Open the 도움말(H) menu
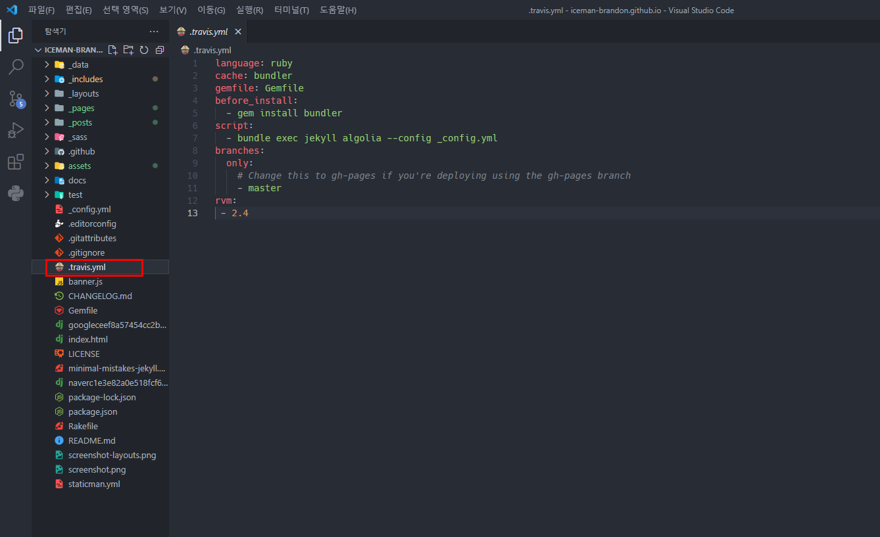 coord(338,10)
